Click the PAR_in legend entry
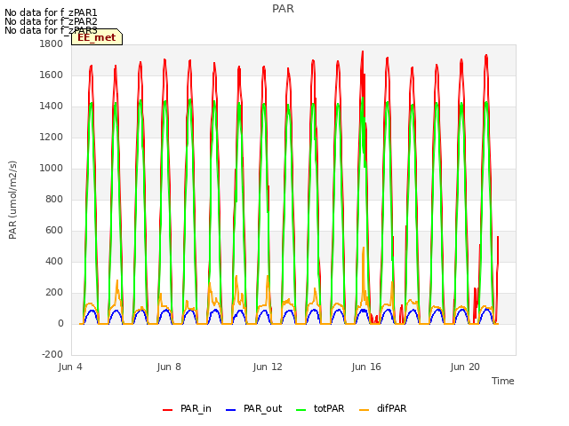Image resolution: width=569 pixels, height=426 pixels. click(187, 408)
